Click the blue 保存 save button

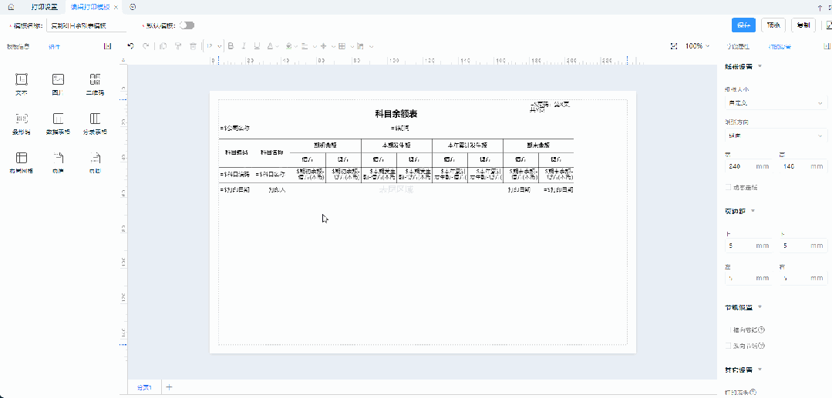click(x=743, y=25)
